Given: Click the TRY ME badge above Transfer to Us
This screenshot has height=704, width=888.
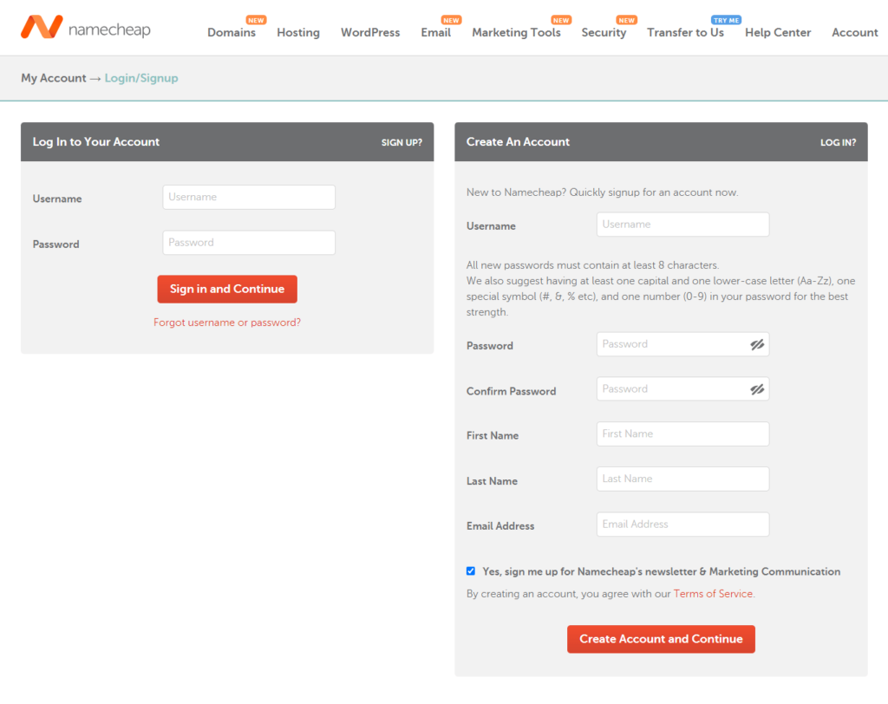Looking at the screenshot, I should (726, 21).
